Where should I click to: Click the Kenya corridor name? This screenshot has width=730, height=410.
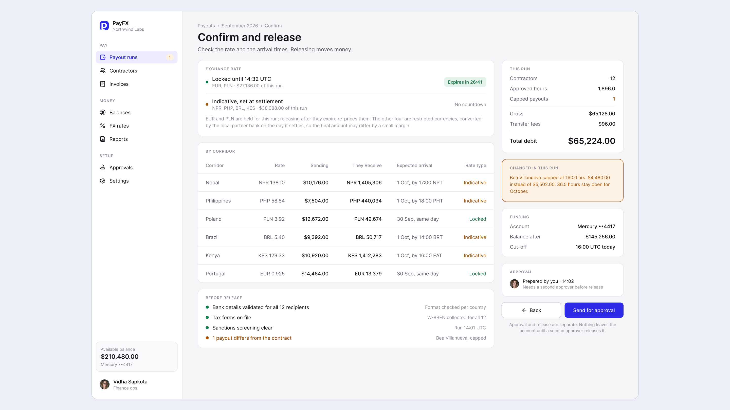click(x=213, y=256)
